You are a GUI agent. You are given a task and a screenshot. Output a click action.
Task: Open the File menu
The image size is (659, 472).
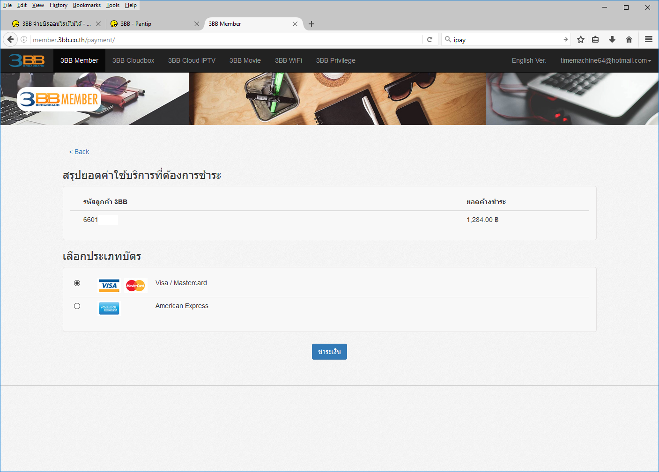[x=7, y=5]
